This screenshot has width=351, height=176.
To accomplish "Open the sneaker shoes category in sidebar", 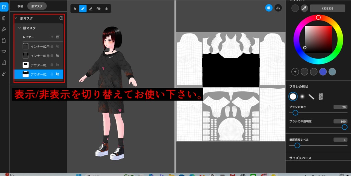I will (x=4, y=30).
